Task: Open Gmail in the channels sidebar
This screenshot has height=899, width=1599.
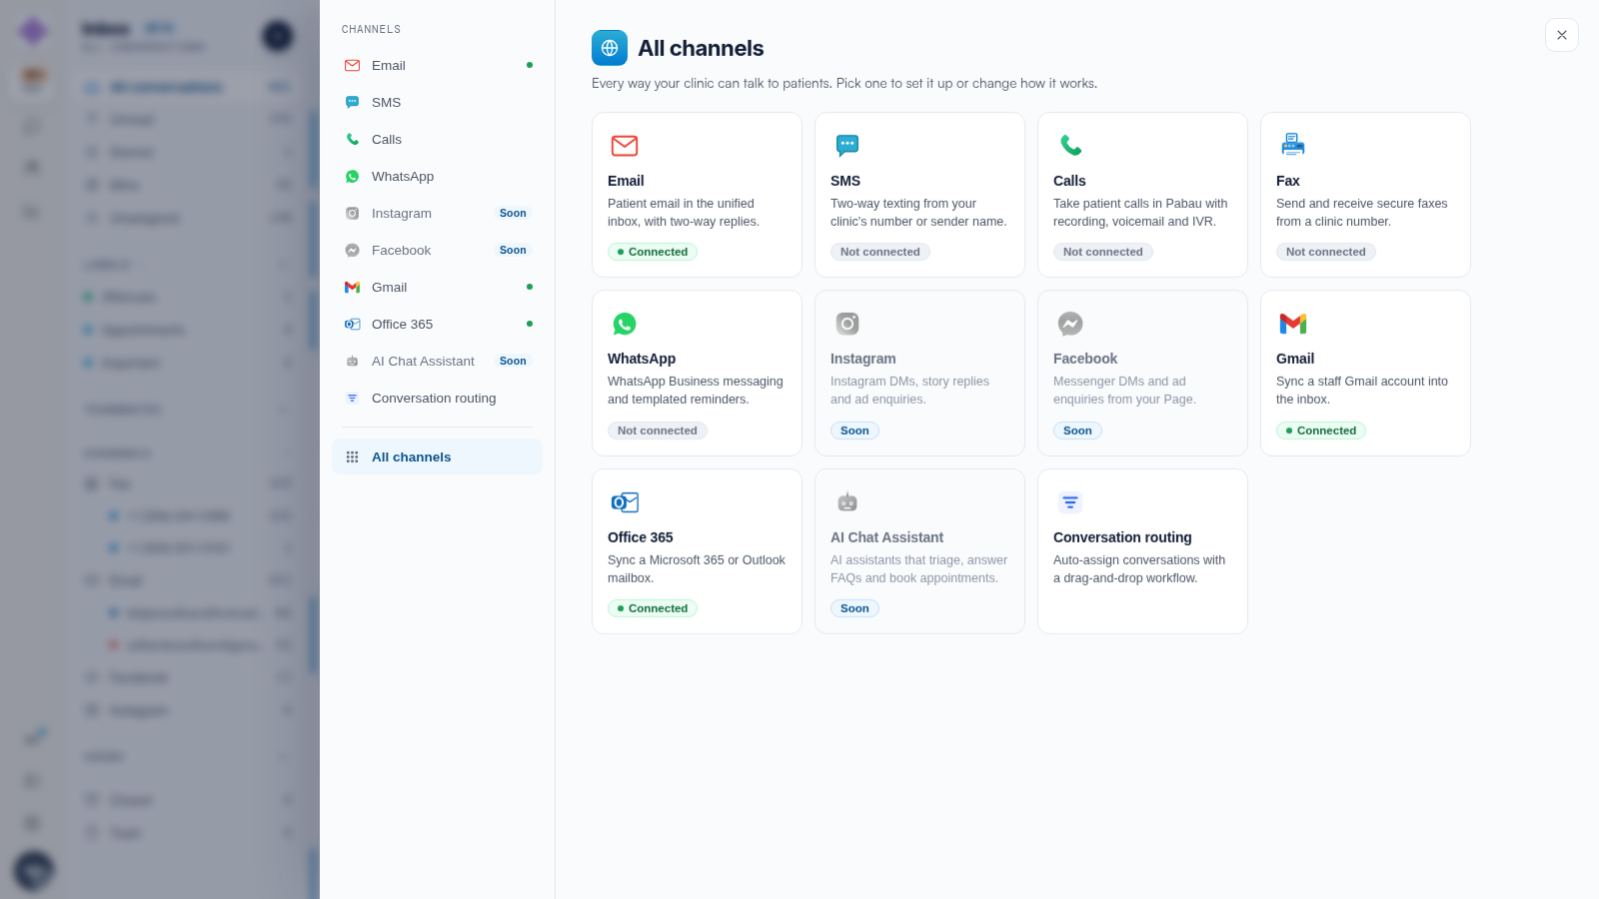Action: click(438, 288)
